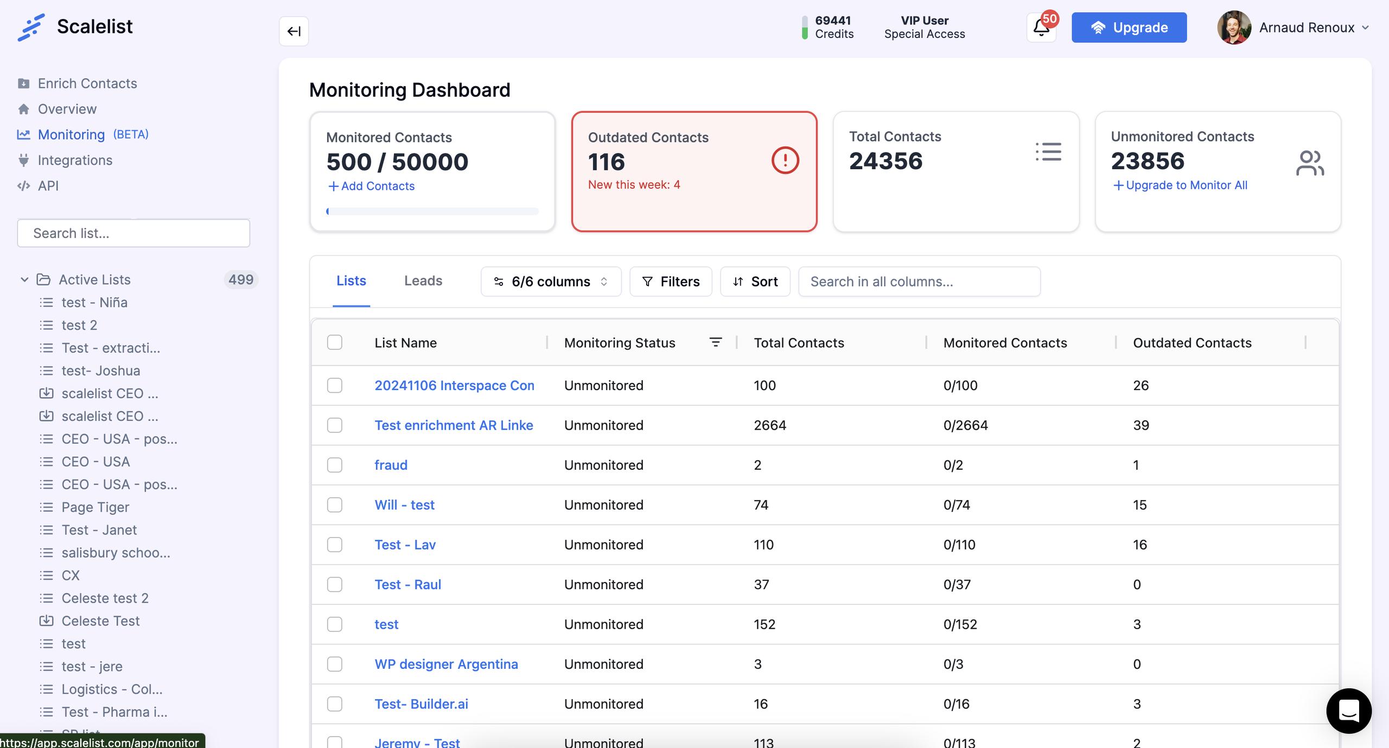This screenshot has width=1389, height=748.
Task: Toggle the select-all checkbox in table header
Action: coord(335,342)
